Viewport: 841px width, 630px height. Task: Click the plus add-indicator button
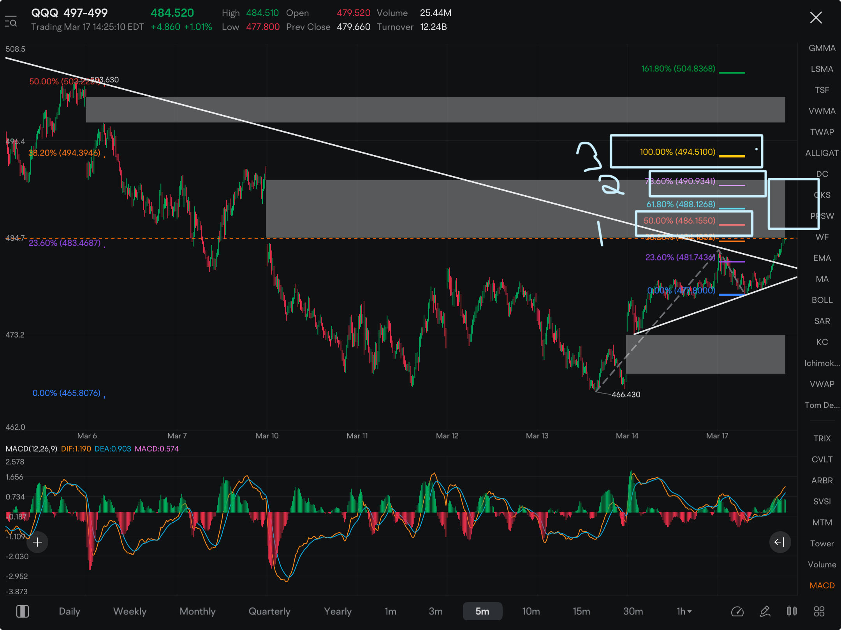point(37,542)
